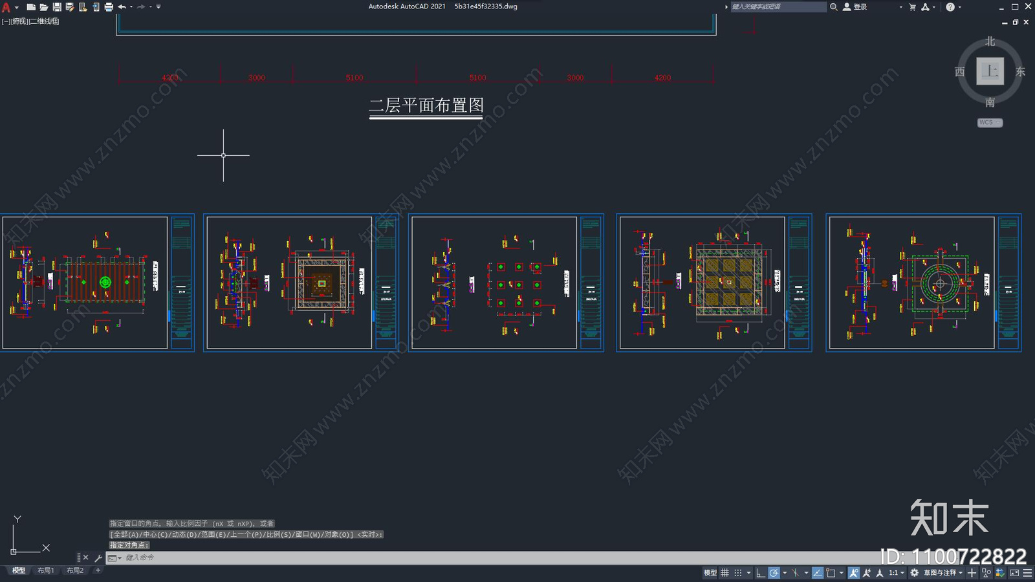Click the Redo arrow icon
Image resolution: width=1035 pixels, height=582 pixels.
pos(141,7)
